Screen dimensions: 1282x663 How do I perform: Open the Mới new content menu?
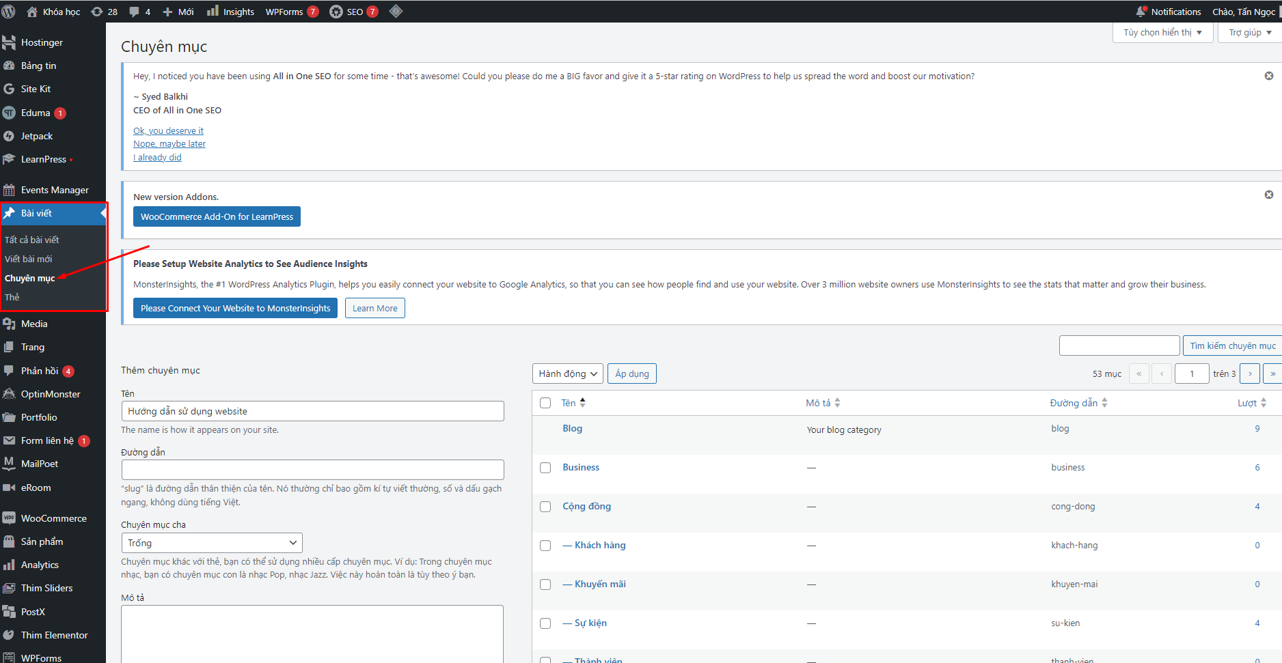(x=178, y=12)
